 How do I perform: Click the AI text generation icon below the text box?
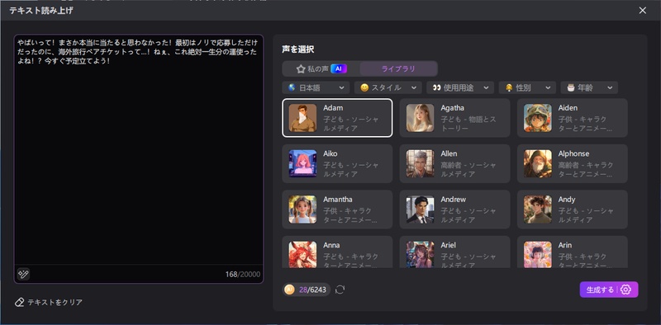click(23, 274)
